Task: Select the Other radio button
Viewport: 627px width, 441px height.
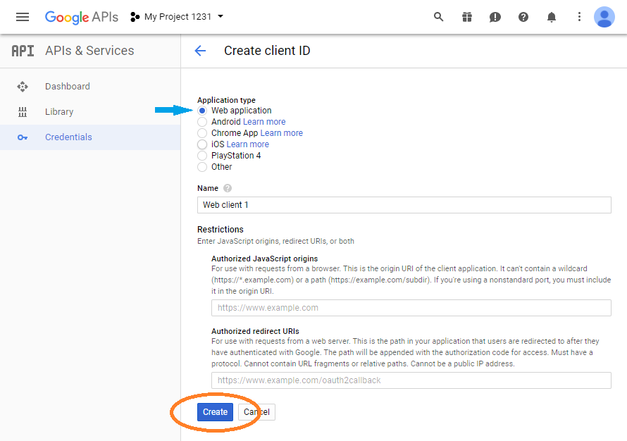Action: pyautogui.click(x=202, y=167)
